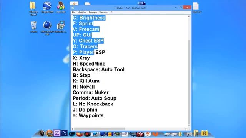246x138 pixels.
Task: Click the horizontal scrollbar left arrow
Action: [73, 129]
